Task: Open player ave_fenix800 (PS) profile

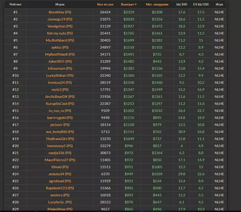Action: pos(60,132)
